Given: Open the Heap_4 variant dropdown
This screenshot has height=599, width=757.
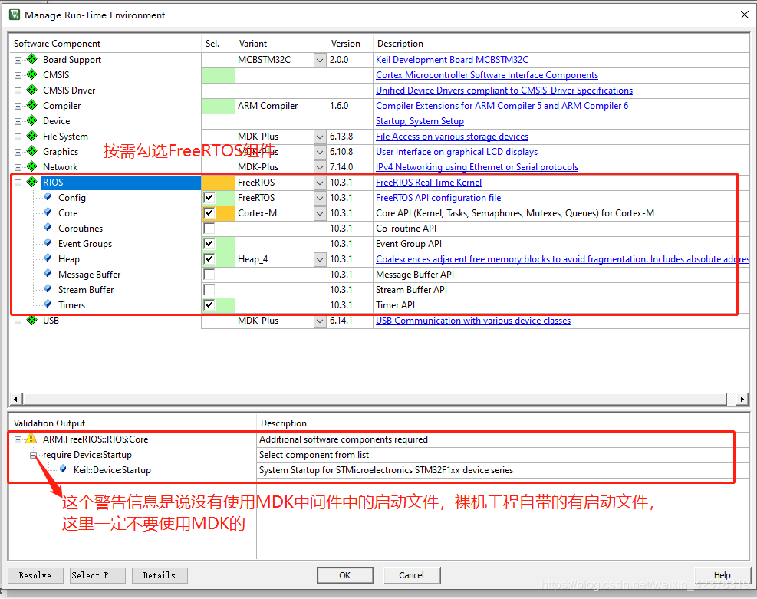Looking at the screenshot, I should (320, 259).
